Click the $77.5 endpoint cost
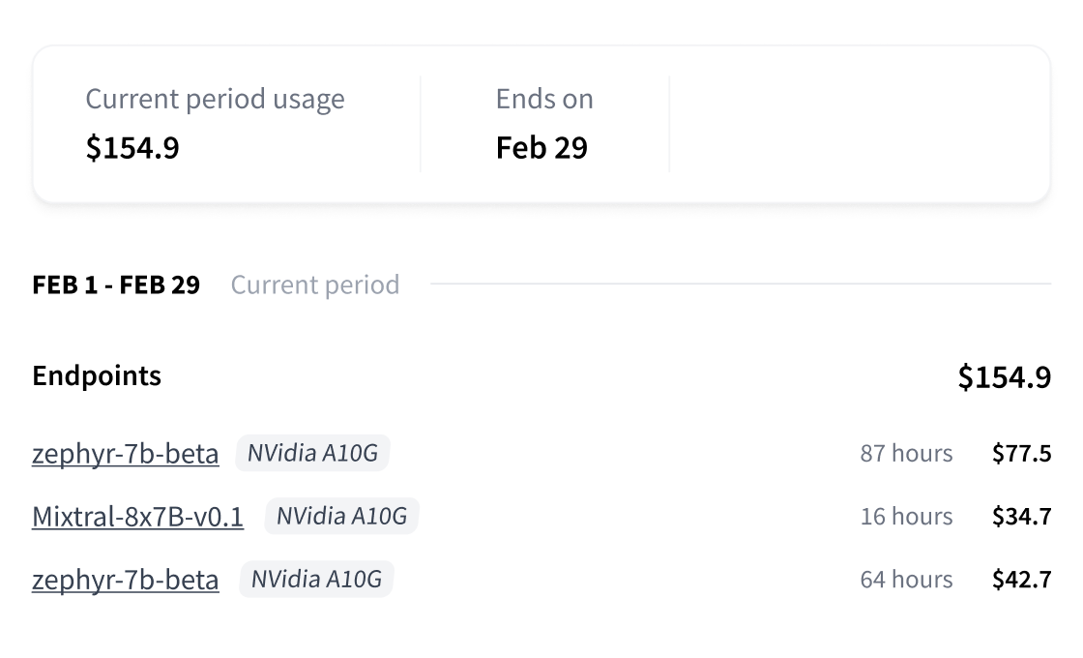 [1021, 453]
